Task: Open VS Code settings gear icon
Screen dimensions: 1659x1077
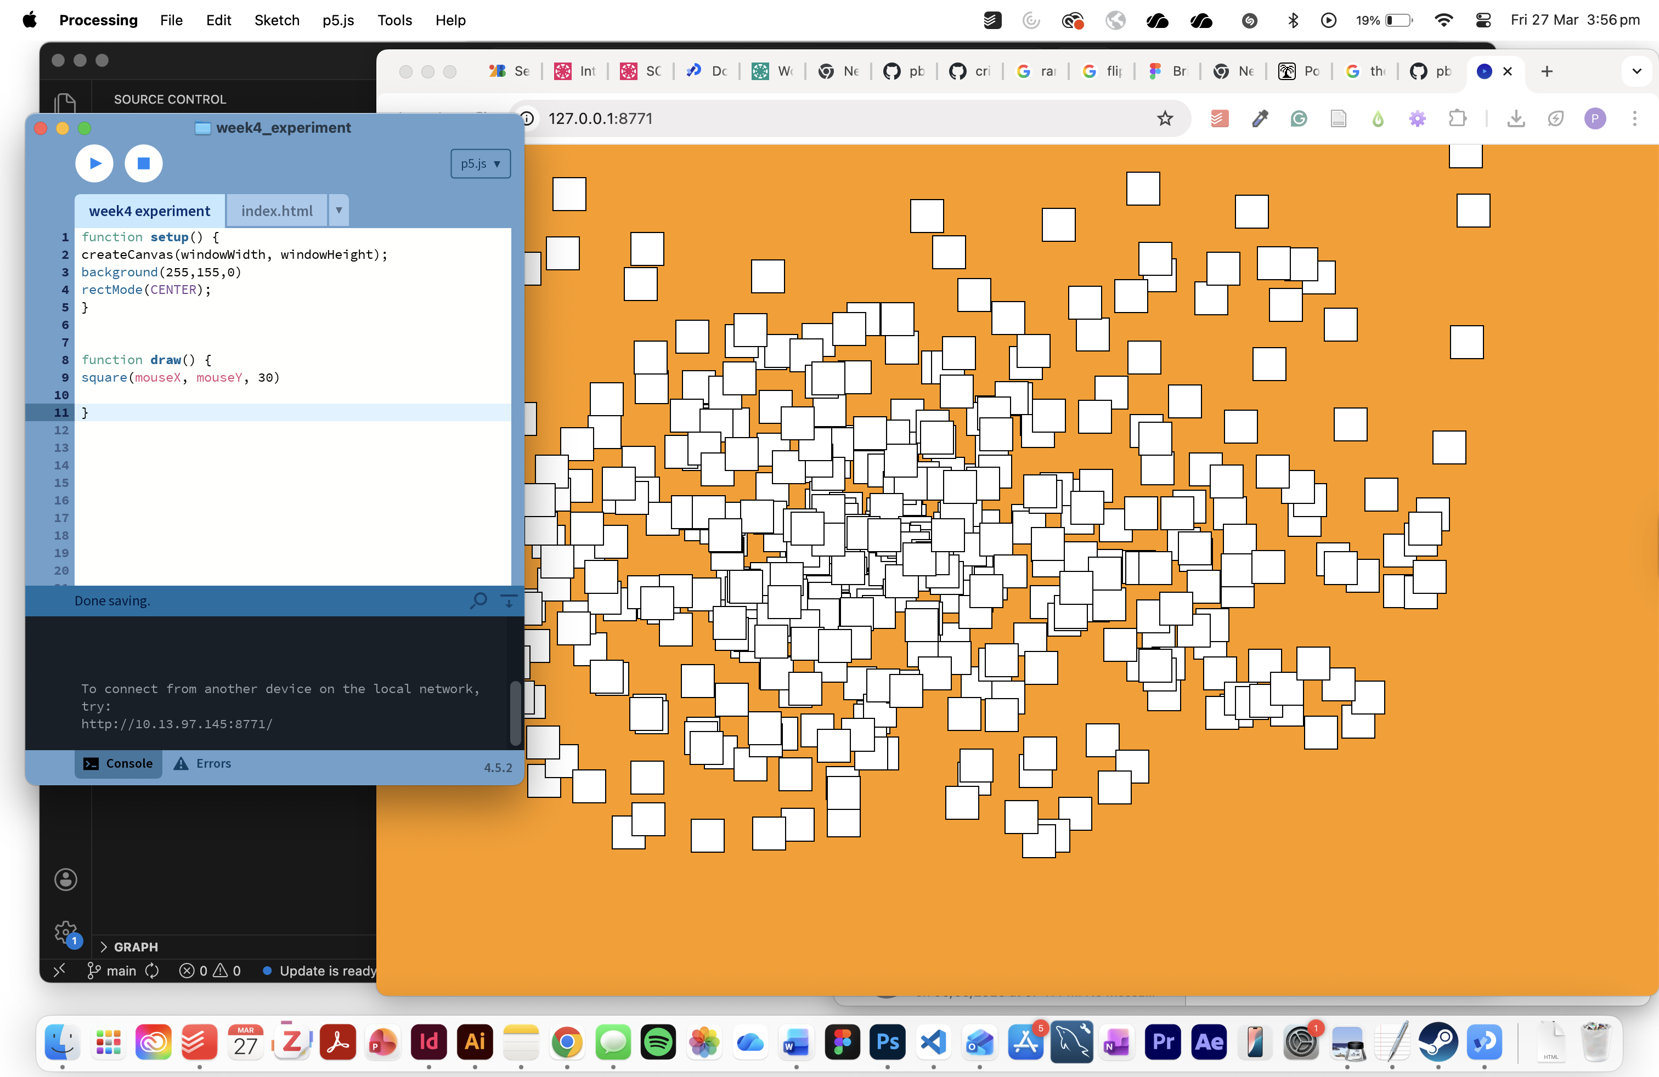Action: click(x=65, y=932)
